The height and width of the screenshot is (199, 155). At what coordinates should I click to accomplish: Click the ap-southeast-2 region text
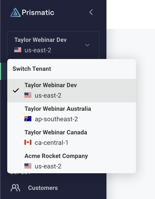pyautogui.click(x=56, y=119)
